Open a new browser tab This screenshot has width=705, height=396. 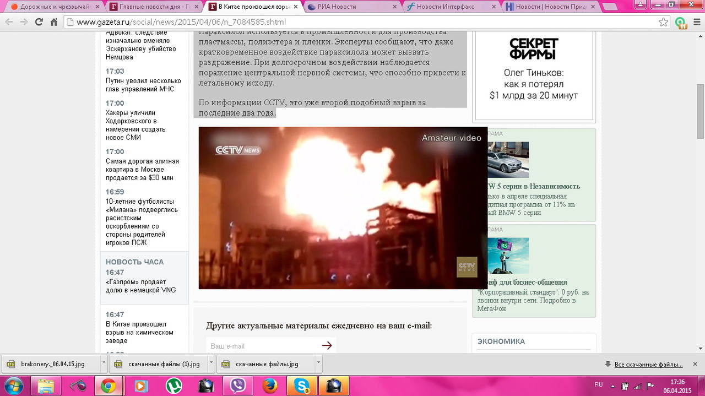(610, 7)
